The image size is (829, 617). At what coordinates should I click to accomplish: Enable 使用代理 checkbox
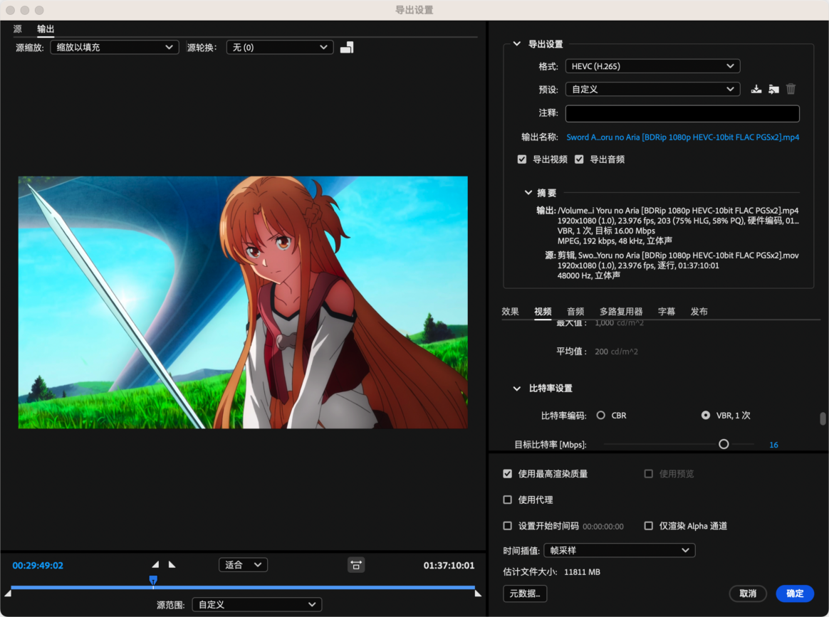[508, 500]
